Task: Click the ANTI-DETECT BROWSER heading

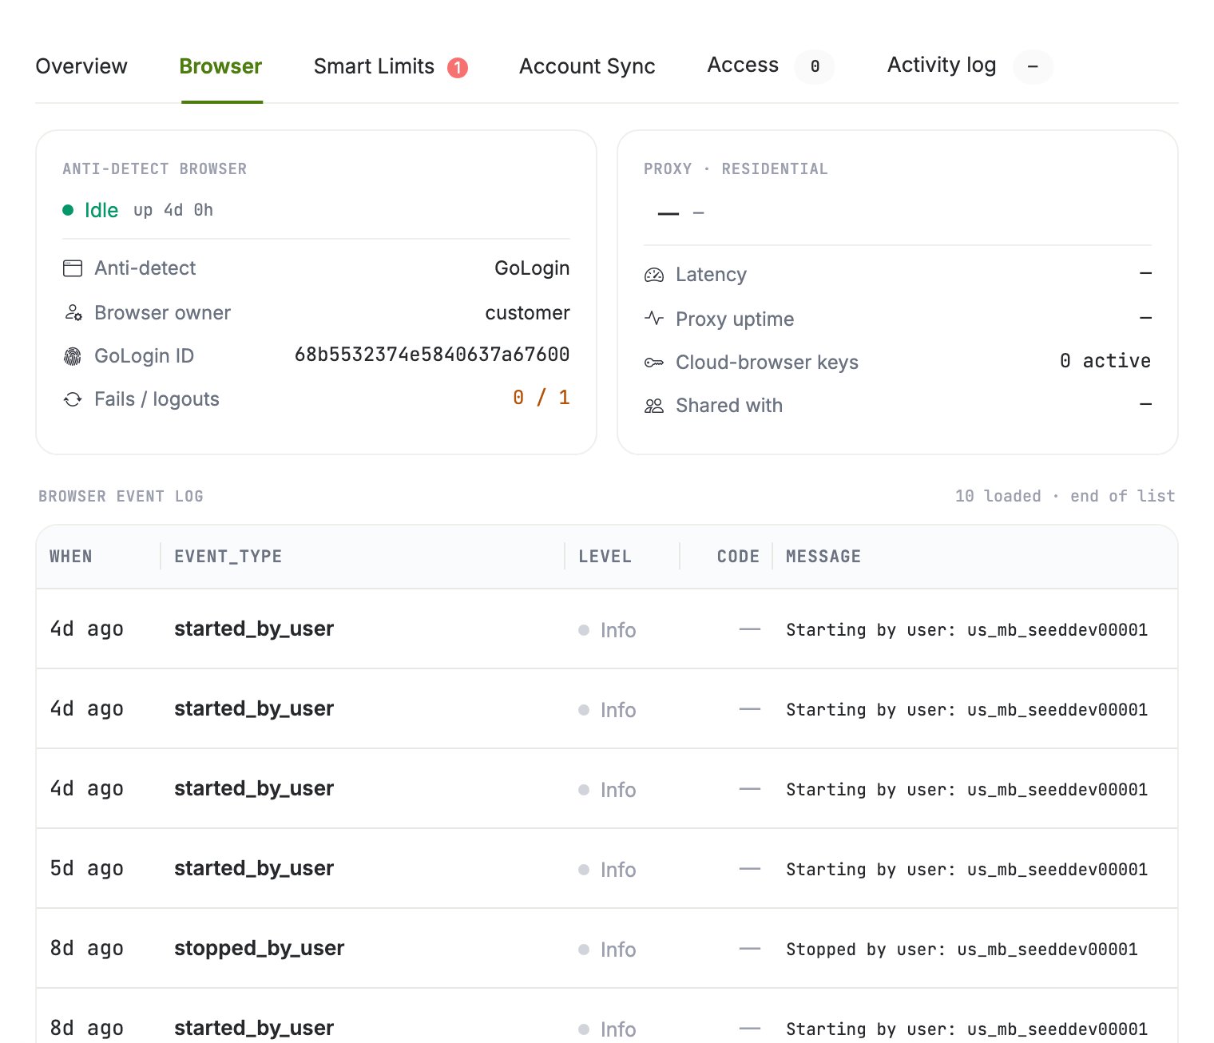Action: click(155, 169)
